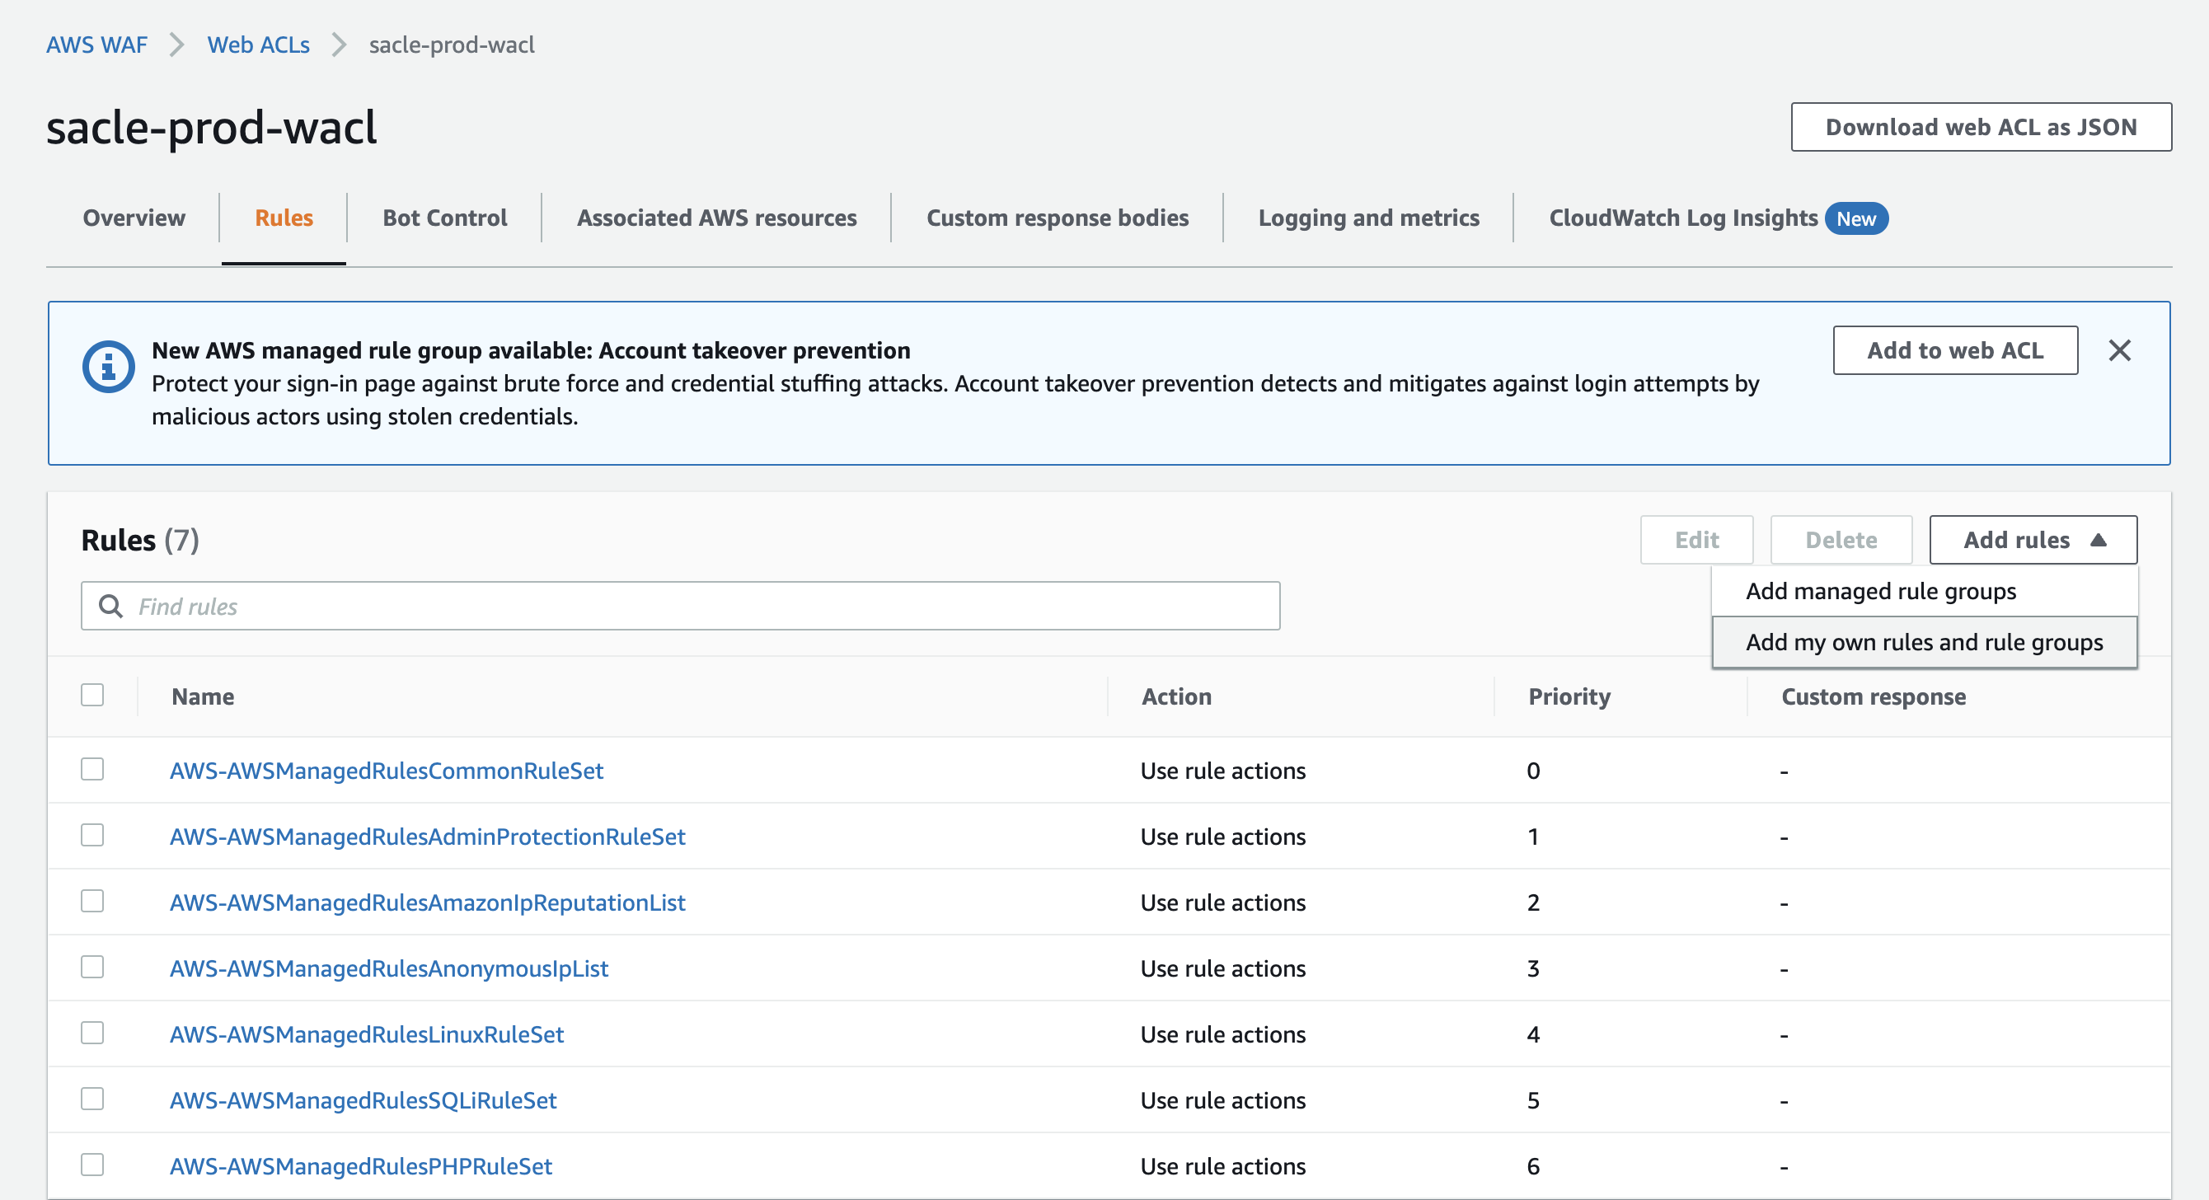Open the Logging and metrics tab
Screen dimensions: 2209x1200
point(1368,218)
